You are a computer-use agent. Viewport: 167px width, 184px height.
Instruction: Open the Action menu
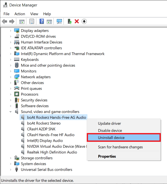[x=20, y=14]
